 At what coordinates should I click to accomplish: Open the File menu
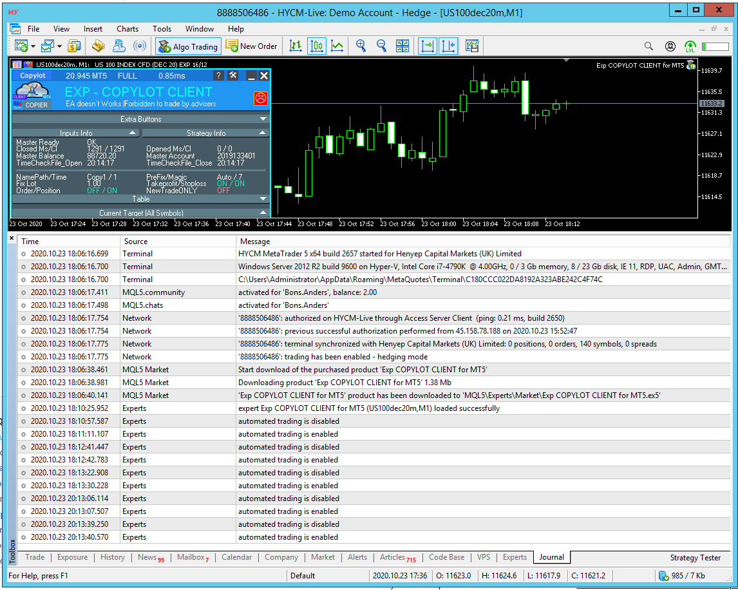tap(33, 29)
